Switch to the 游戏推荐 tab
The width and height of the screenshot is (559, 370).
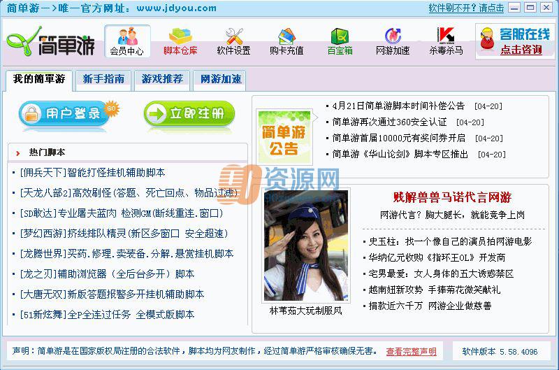click(162, 79)
